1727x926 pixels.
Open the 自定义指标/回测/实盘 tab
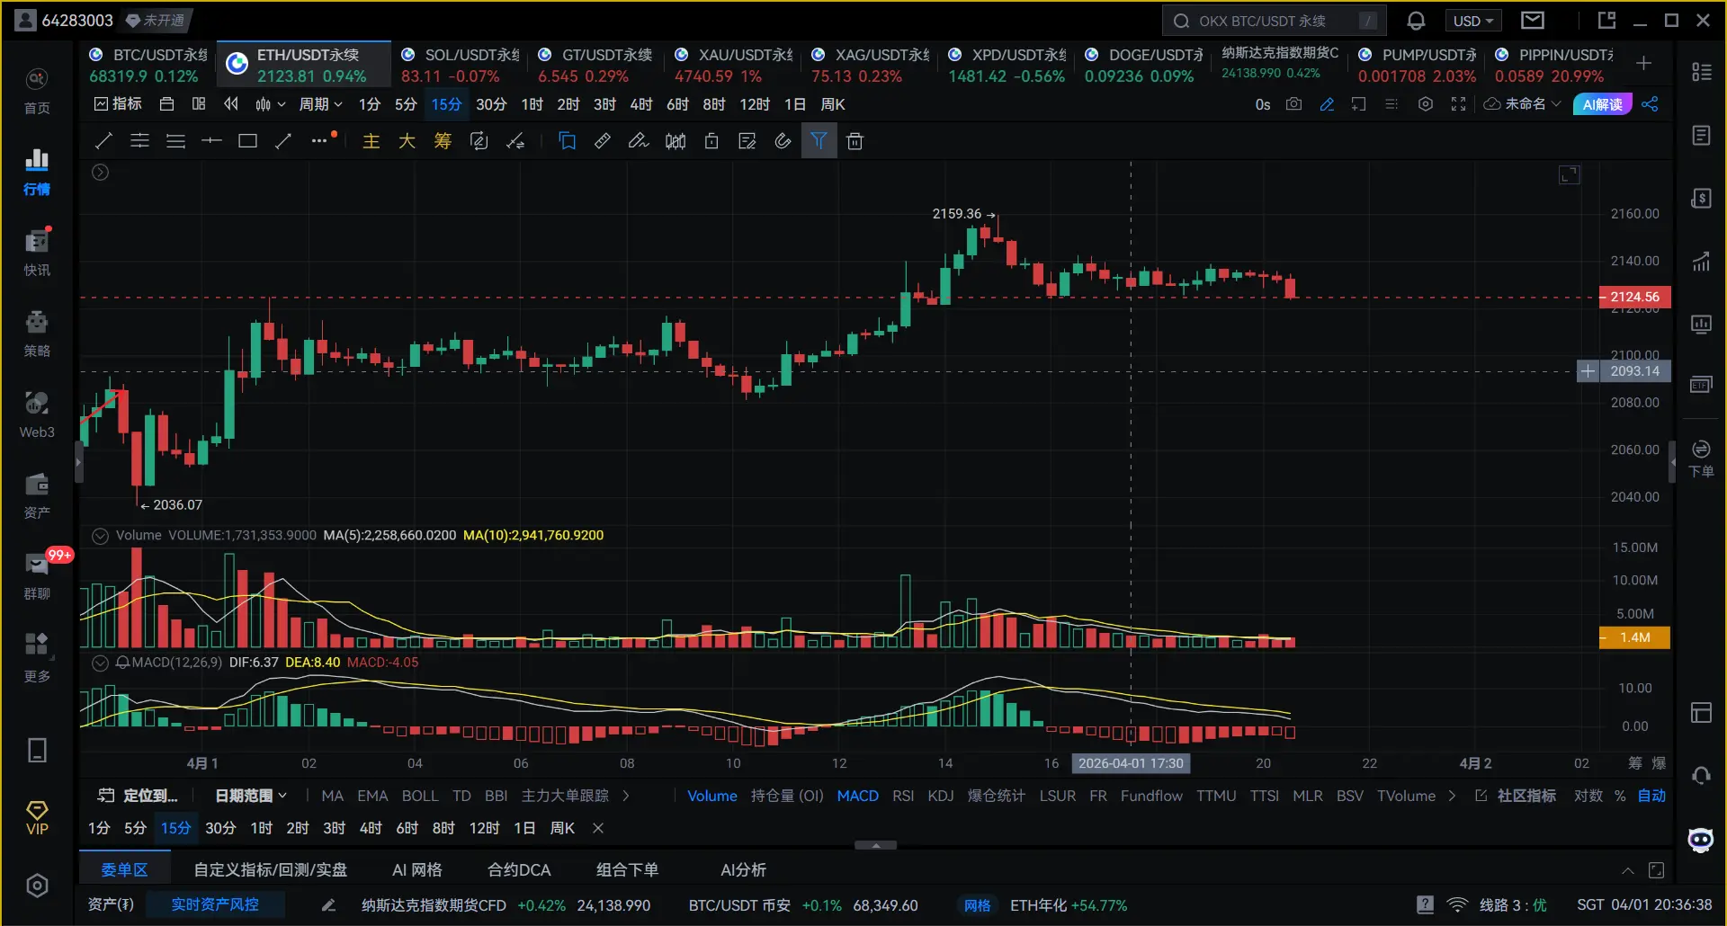pos(270,870)
